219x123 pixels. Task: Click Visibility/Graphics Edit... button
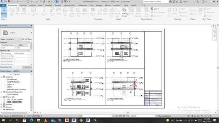click(x=21, y=45)
